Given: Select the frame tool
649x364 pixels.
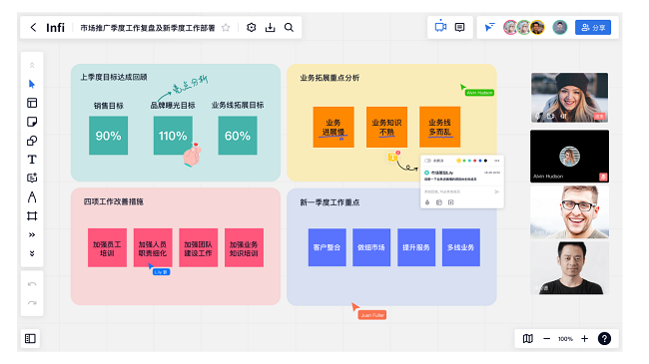Looking at the screenshot, I should [x=32, y=216].
